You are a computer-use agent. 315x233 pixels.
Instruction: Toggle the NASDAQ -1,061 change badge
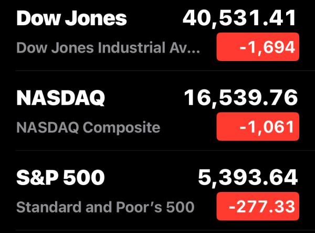pos(258,127)
